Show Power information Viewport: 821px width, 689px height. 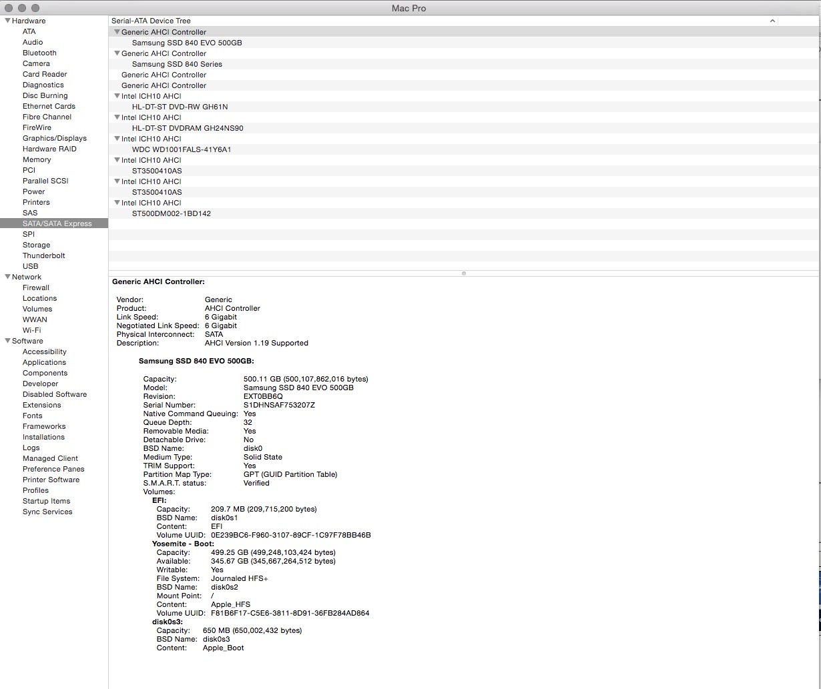(x=34, y=191)
